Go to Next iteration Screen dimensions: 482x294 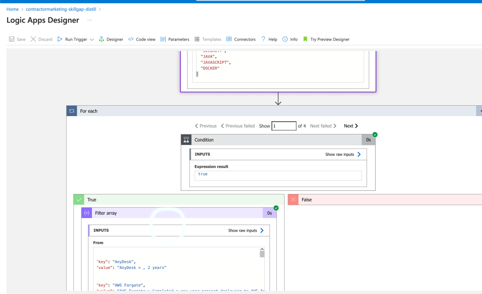click(x=351, y=126)
